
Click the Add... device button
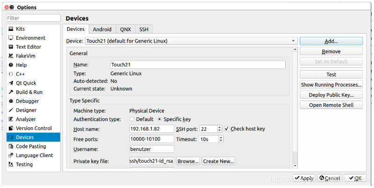point(332,41)
